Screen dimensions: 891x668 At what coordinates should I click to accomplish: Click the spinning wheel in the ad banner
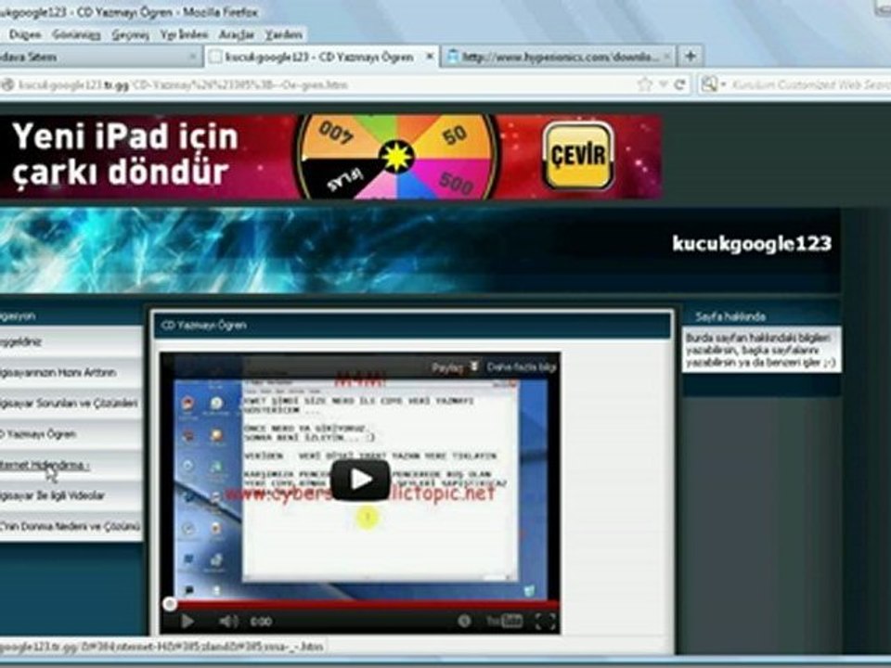396,157
